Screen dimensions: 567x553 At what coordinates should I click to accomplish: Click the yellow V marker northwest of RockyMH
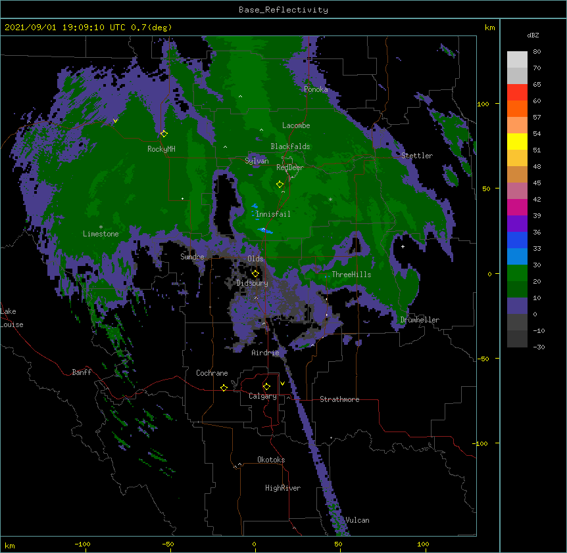click(x=115, y=121)
